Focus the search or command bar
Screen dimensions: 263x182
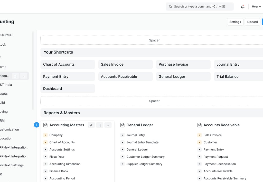point(200,7)
